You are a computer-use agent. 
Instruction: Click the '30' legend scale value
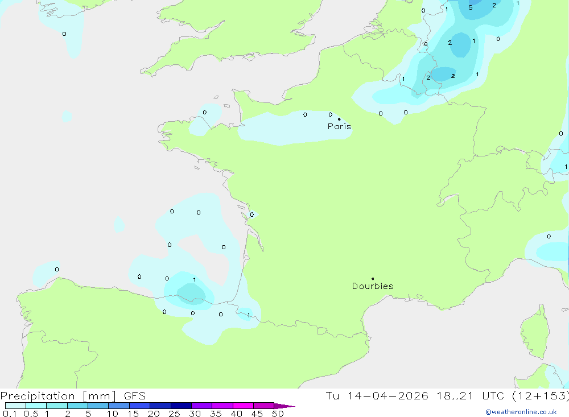(x=195, y=414)
